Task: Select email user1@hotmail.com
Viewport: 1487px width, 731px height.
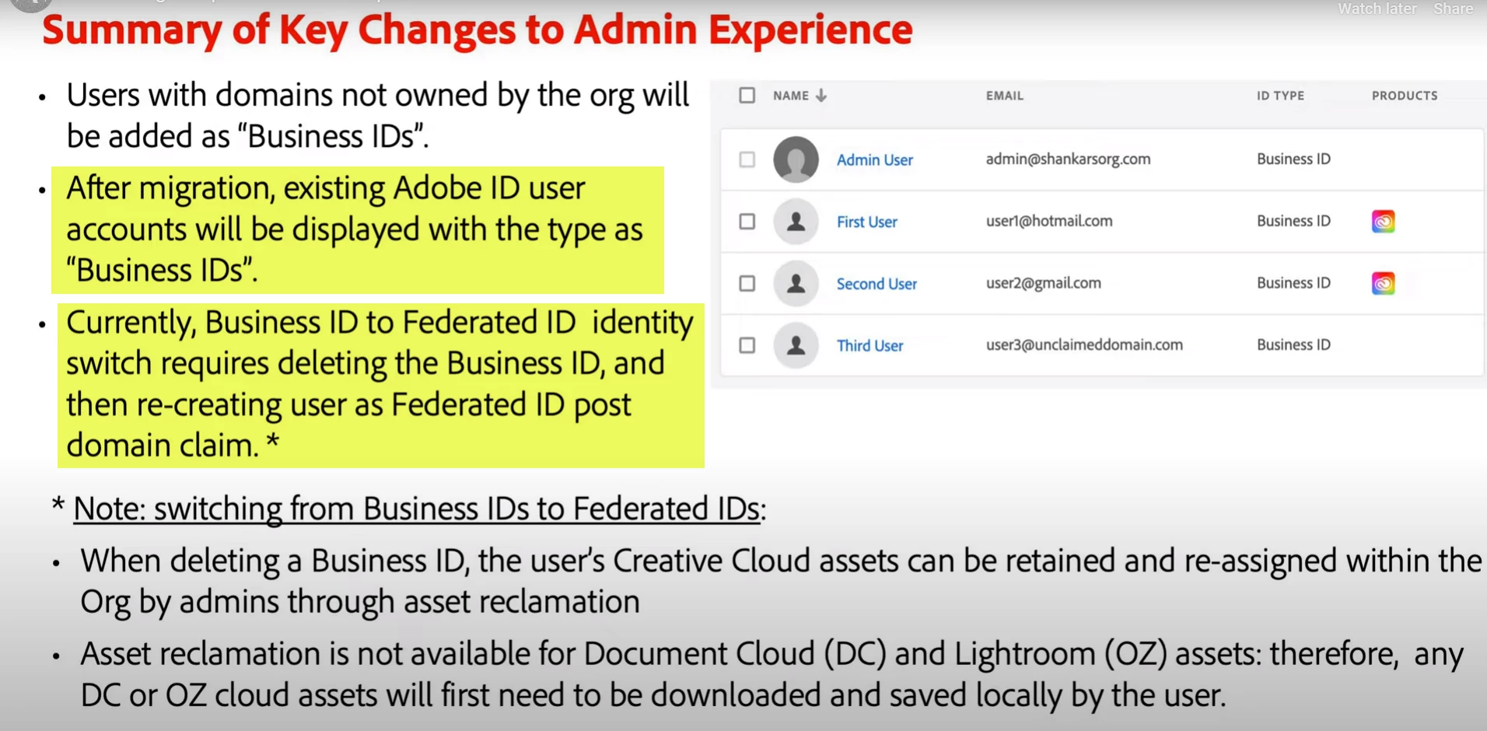Action: (x=1049, y=221)
